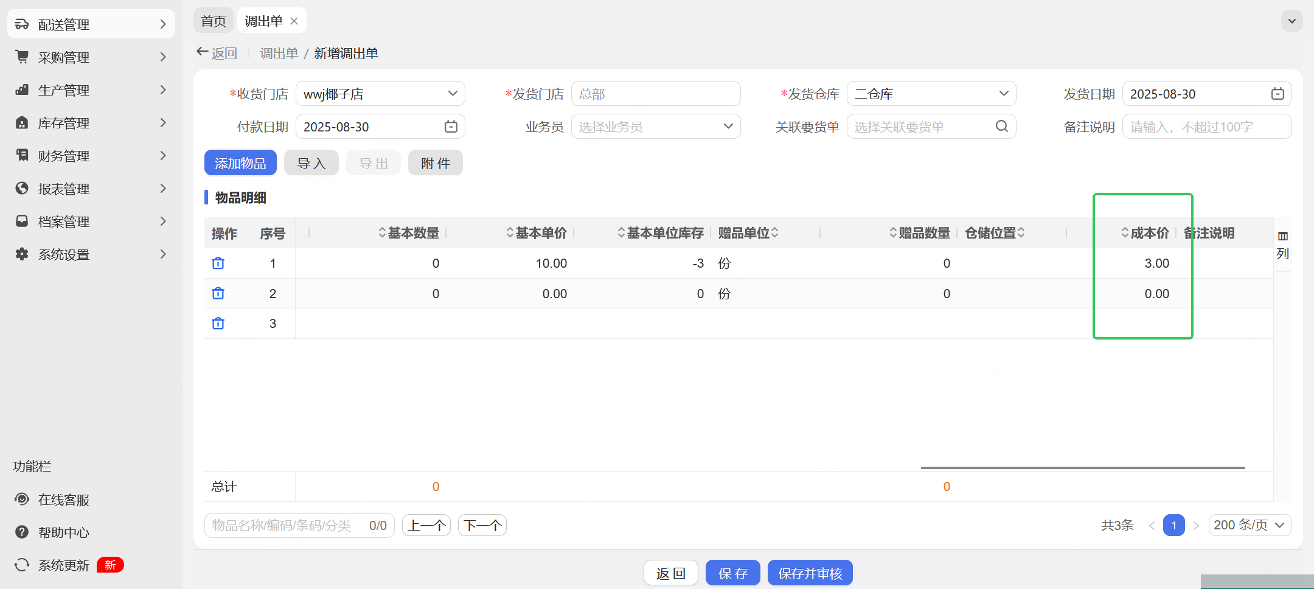
Task: Click the 发货门店 总部 field
Action: coord(656,94)
